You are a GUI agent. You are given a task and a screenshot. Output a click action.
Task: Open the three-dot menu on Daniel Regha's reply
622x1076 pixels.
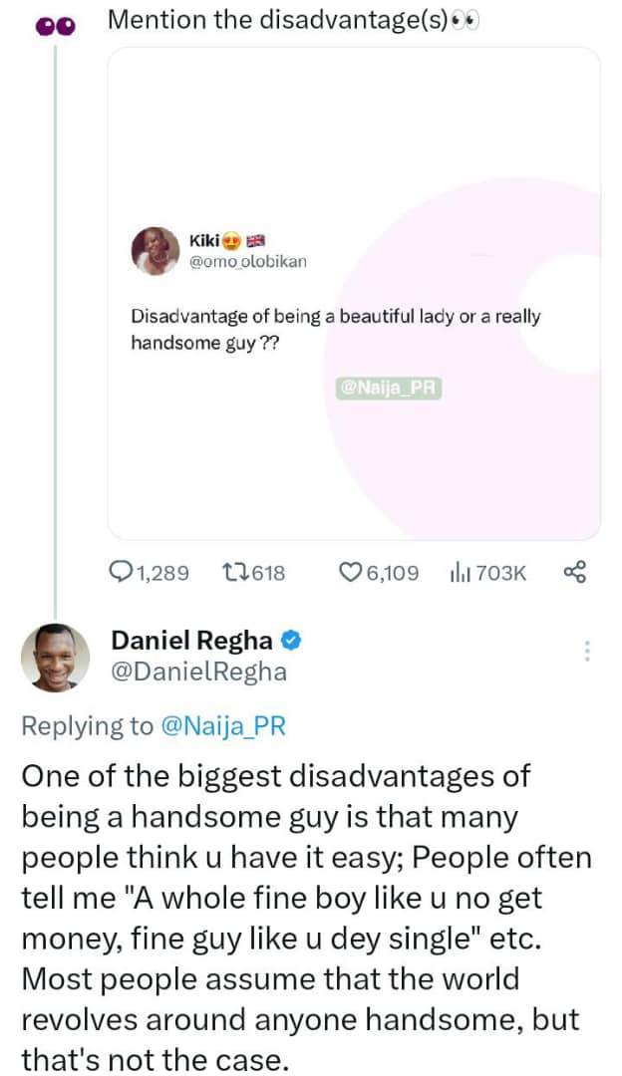tap(587, 652)
